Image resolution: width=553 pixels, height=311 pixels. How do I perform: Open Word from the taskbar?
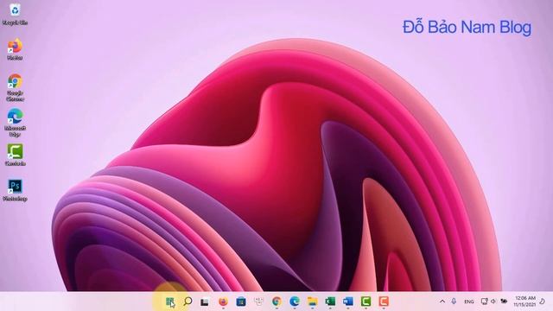pyautogui.click(x=347, y=301)
